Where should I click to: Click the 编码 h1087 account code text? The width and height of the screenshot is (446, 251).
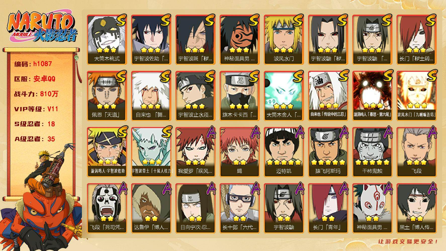(33, 64)
